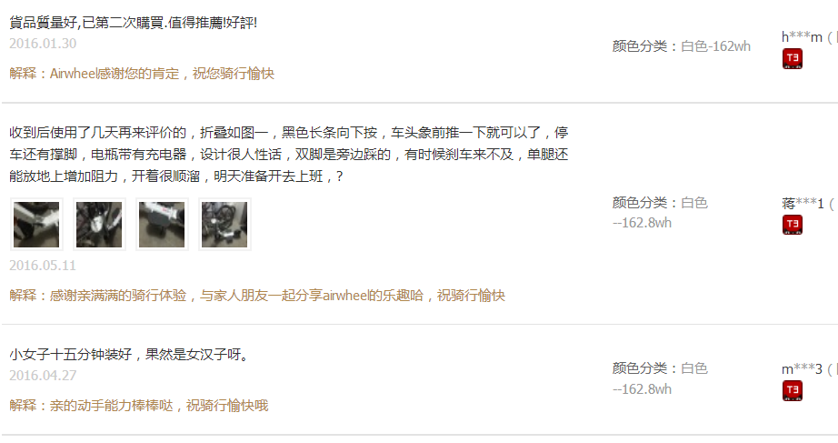
Task: Click review date 2016.05.11
Action: [43, 266]
